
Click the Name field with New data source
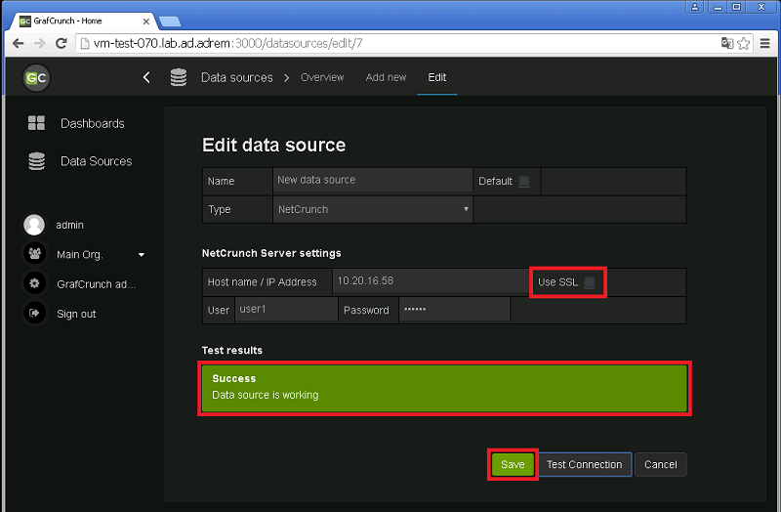pyautogui.click(x=373, y=180)
